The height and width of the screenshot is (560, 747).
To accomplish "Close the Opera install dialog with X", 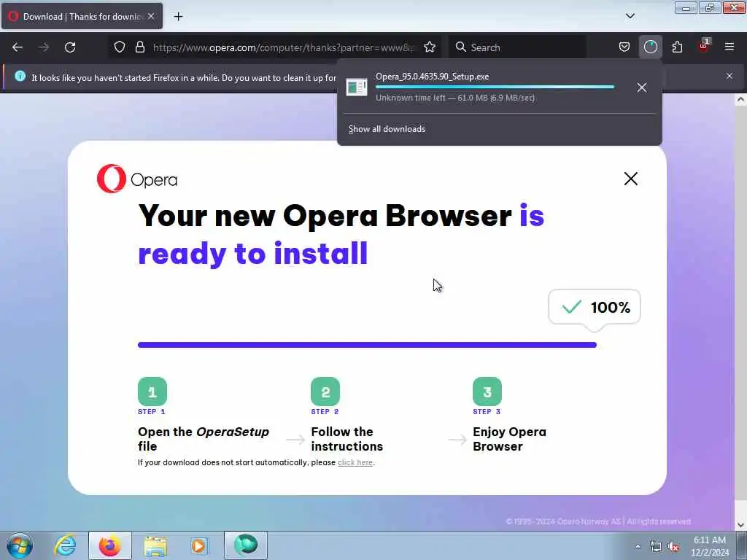I will click(x=631, y=179).
